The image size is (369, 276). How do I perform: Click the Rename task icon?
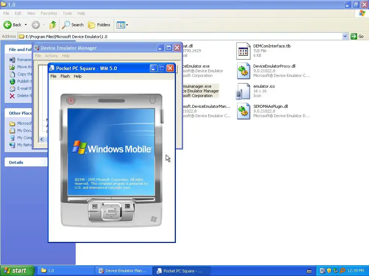click(12, 60)
